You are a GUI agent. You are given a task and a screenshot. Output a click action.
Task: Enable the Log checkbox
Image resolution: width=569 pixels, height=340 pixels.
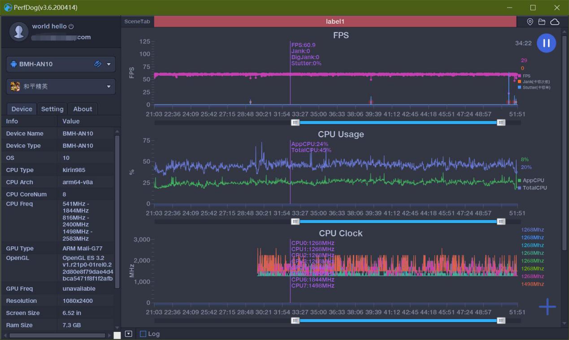[143, 334]
